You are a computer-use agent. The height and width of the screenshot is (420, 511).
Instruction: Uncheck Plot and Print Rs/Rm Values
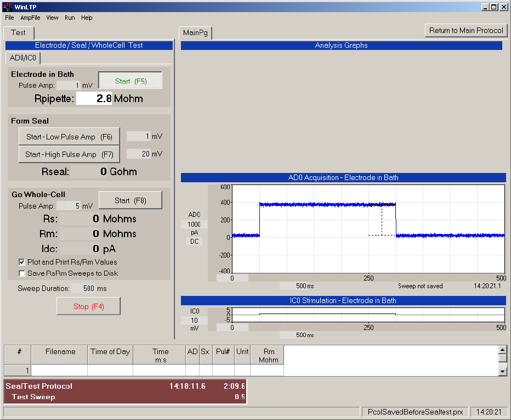pyautogui.click(x=22, y=262)
